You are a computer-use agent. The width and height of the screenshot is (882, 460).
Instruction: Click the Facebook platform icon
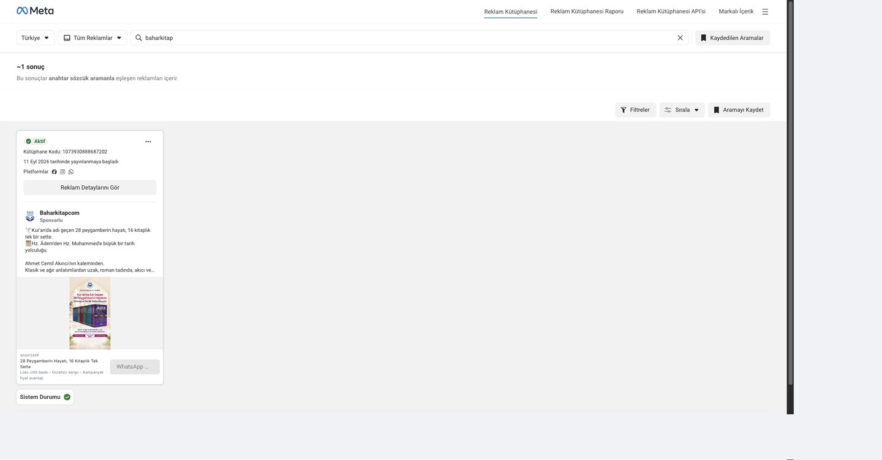(54, 172)
